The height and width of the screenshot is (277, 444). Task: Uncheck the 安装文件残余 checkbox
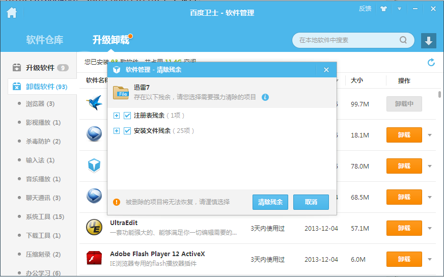(127, 131)
